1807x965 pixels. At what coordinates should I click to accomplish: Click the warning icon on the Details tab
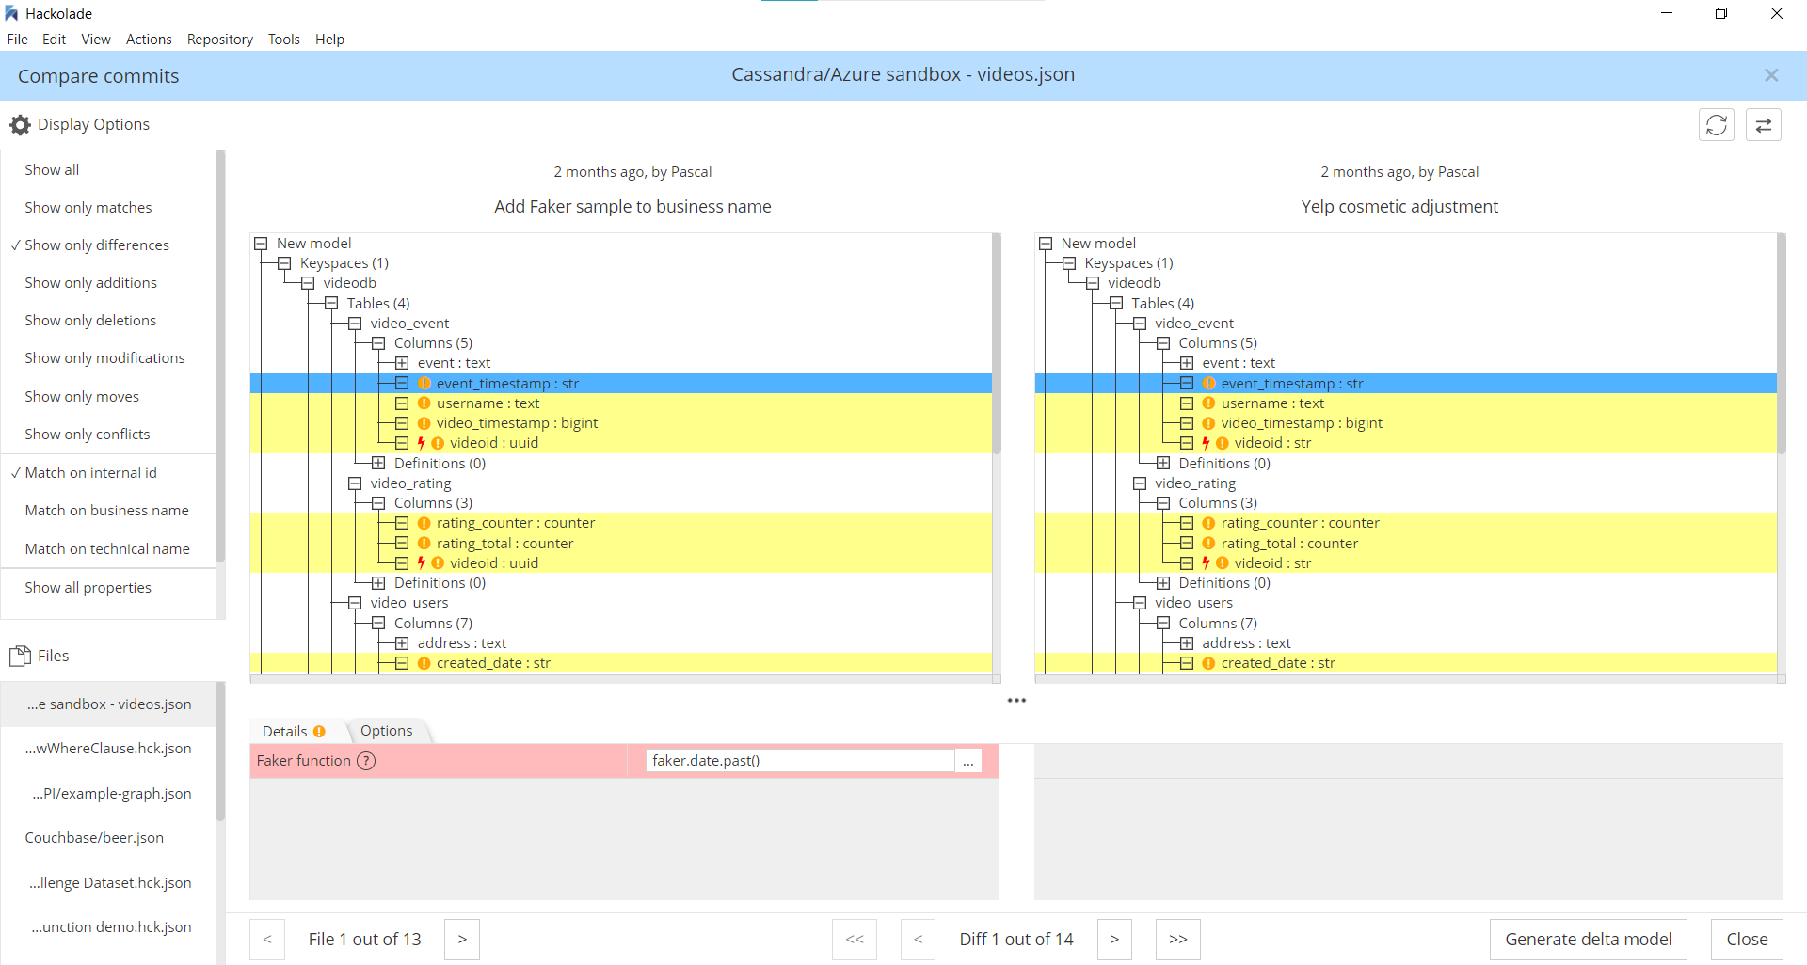tap(320, 730)
